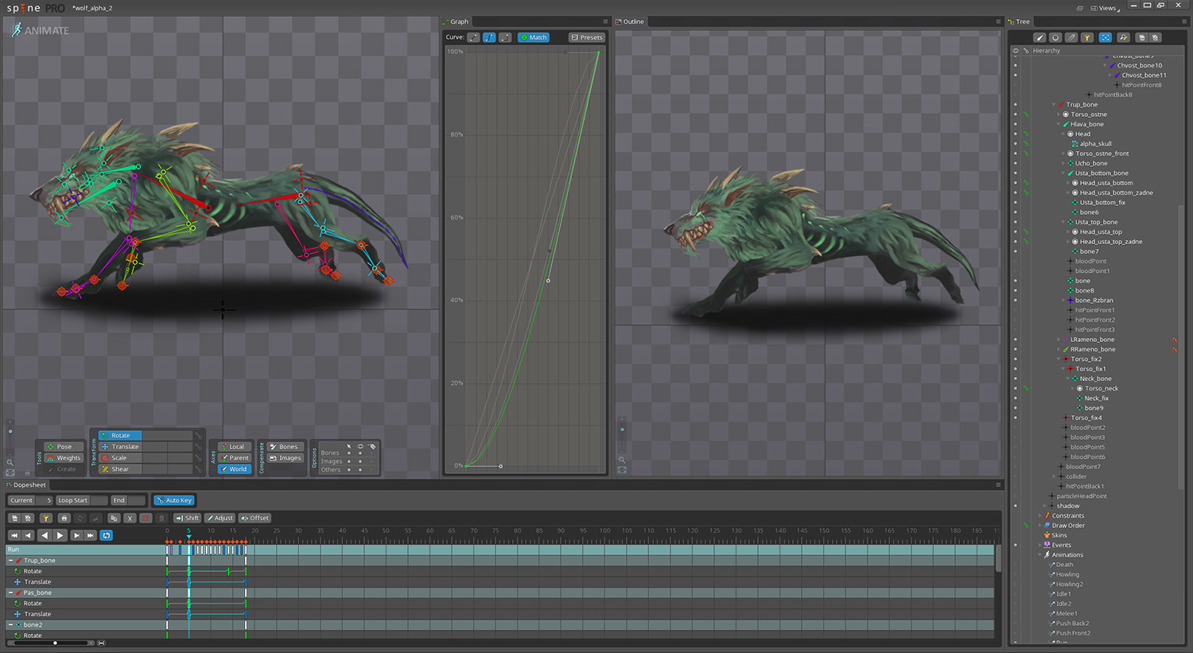Select the linear curve type icon
The image size is (1193, 653).
(473, 37)
